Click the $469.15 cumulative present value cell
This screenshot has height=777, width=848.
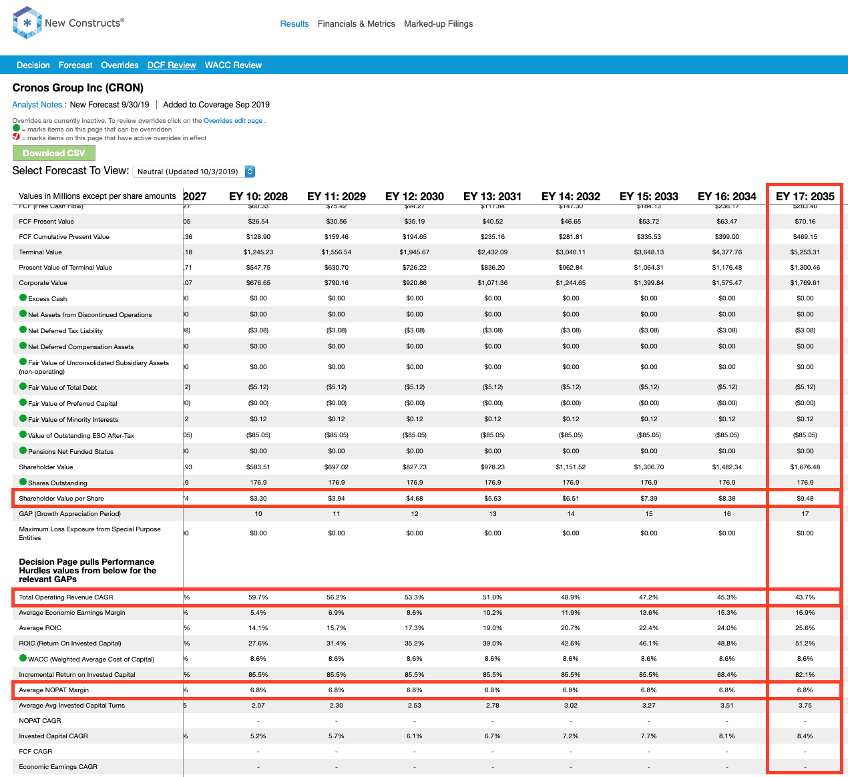(x=805, y=237)
